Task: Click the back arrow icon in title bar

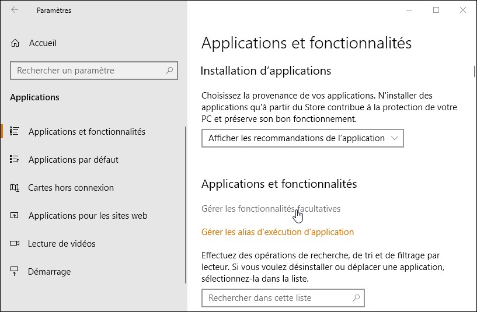Action: [15, 10]
